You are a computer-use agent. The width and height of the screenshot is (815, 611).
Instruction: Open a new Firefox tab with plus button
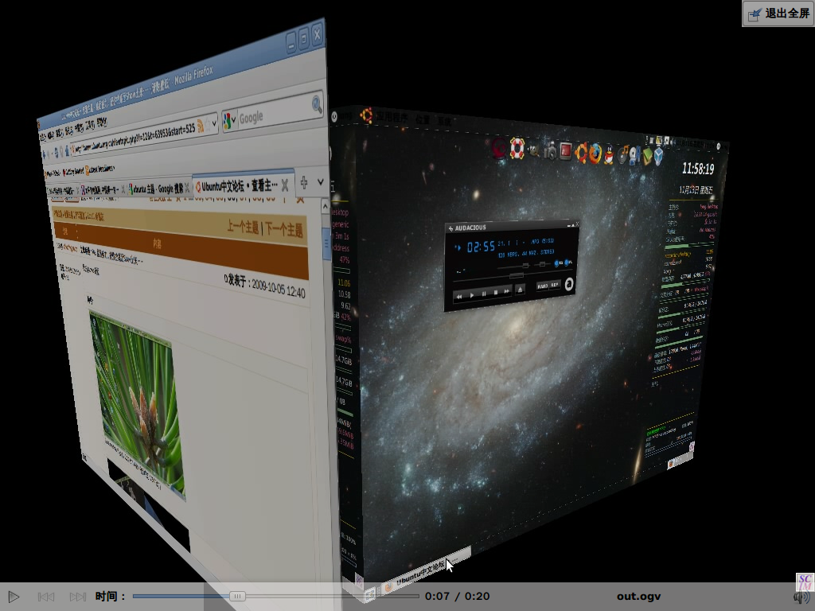(304, 183)
